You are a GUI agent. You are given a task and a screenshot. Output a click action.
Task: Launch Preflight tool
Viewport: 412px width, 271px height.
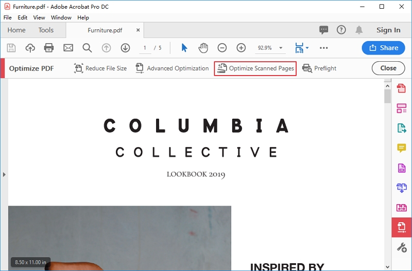[319, 68]
